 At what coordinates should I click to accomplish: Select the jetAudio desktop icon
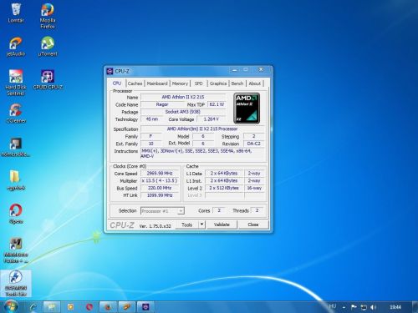16,47
